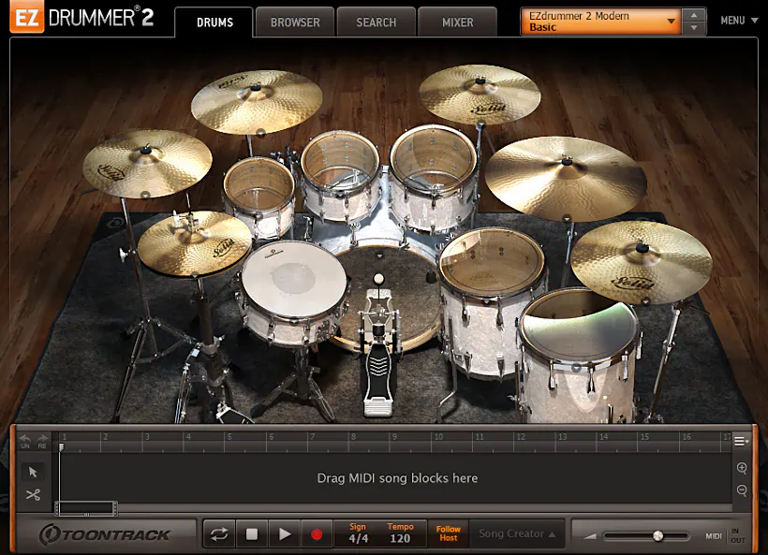The height and width of the screenshot is (555, 768).
Task: Click the tempo value 120
Action: [x=400, y=538]
